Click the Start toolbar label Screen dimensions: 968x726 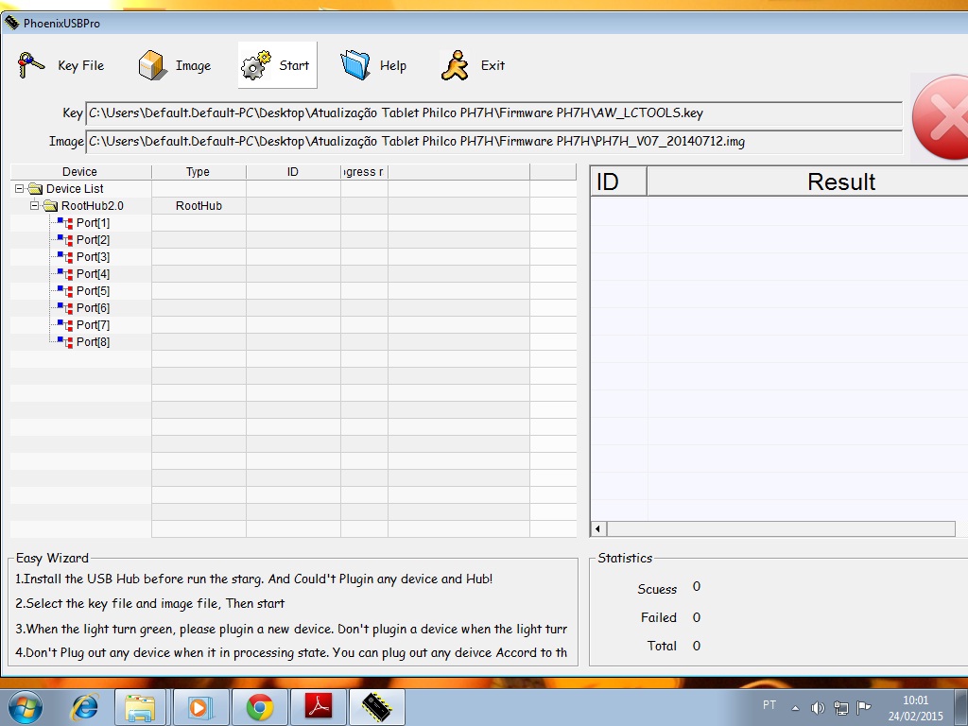(294, 65)
